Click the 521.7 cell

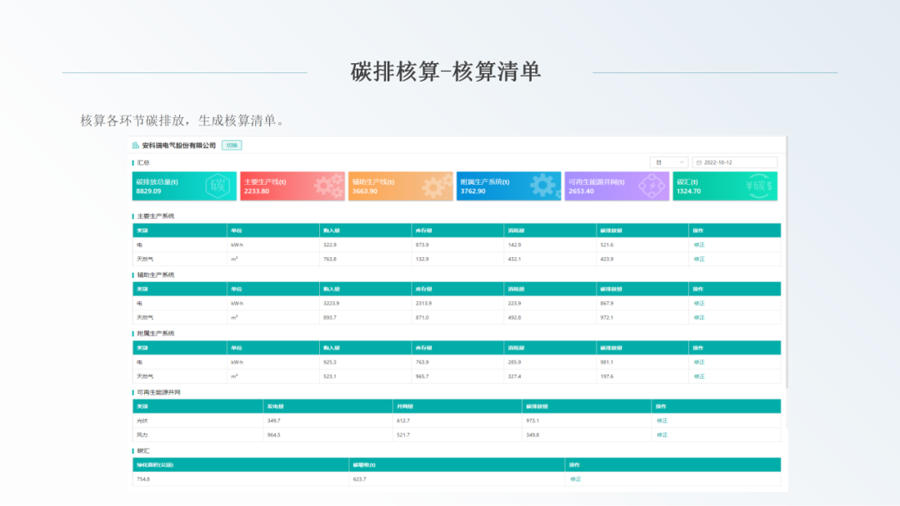(x=403, y=435)
